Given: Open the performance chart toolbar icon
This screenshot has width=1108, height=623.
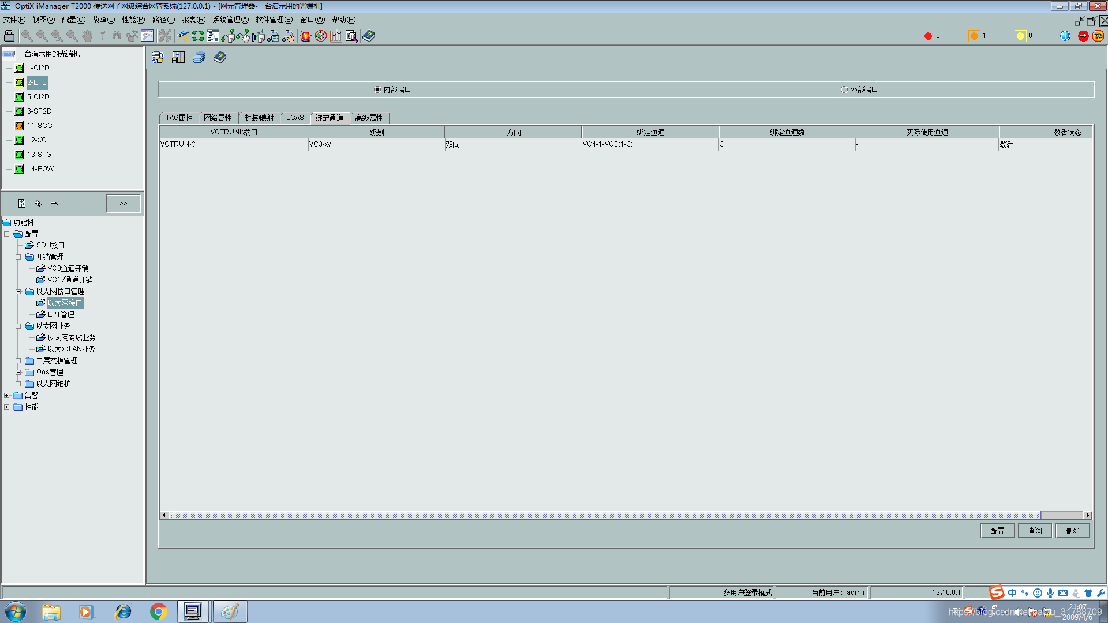Looking at the screenshot, I should pos(336,36).
